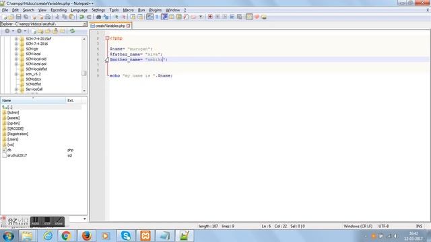Expand the ServiceCall folder node
Image resolution: width=431 pixels, height=242 pixels.
(x=16, y=89)
